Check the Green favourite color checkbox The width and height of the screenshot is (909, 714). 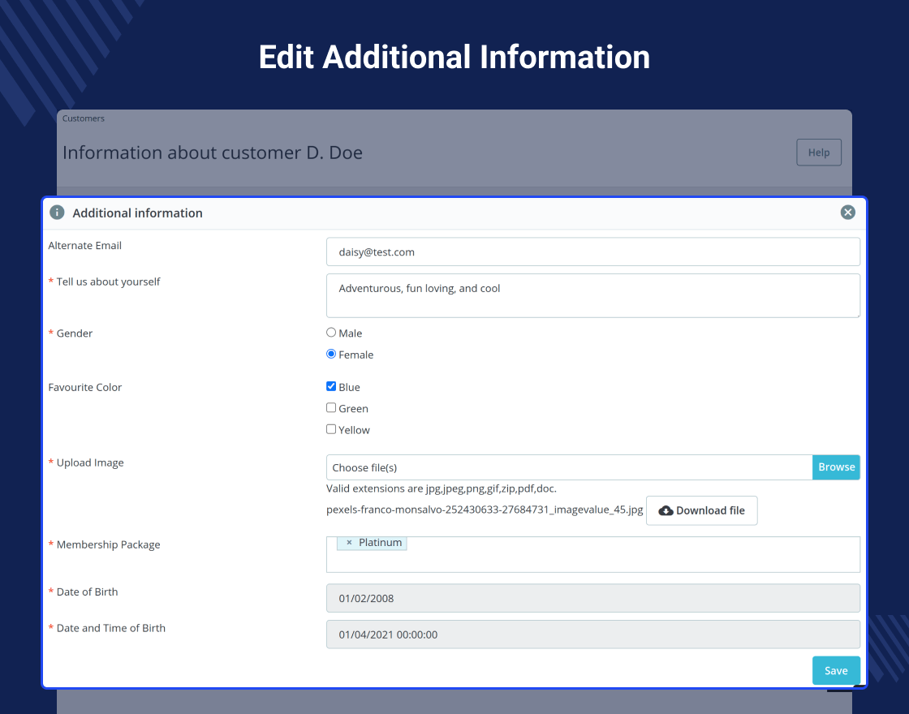(331, 407)
